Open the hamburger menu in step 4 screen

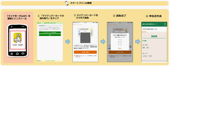click(x=165, y=24)
